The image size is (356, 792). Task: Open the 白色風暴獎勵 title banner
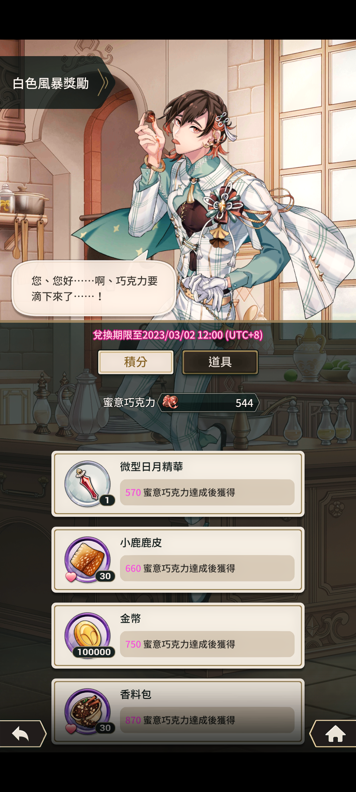tap(56, 82)
